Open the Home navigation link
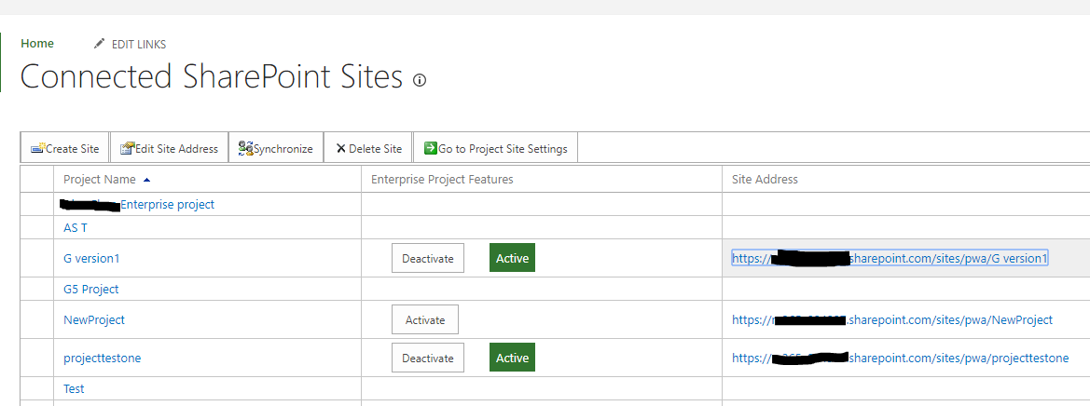 37,44
